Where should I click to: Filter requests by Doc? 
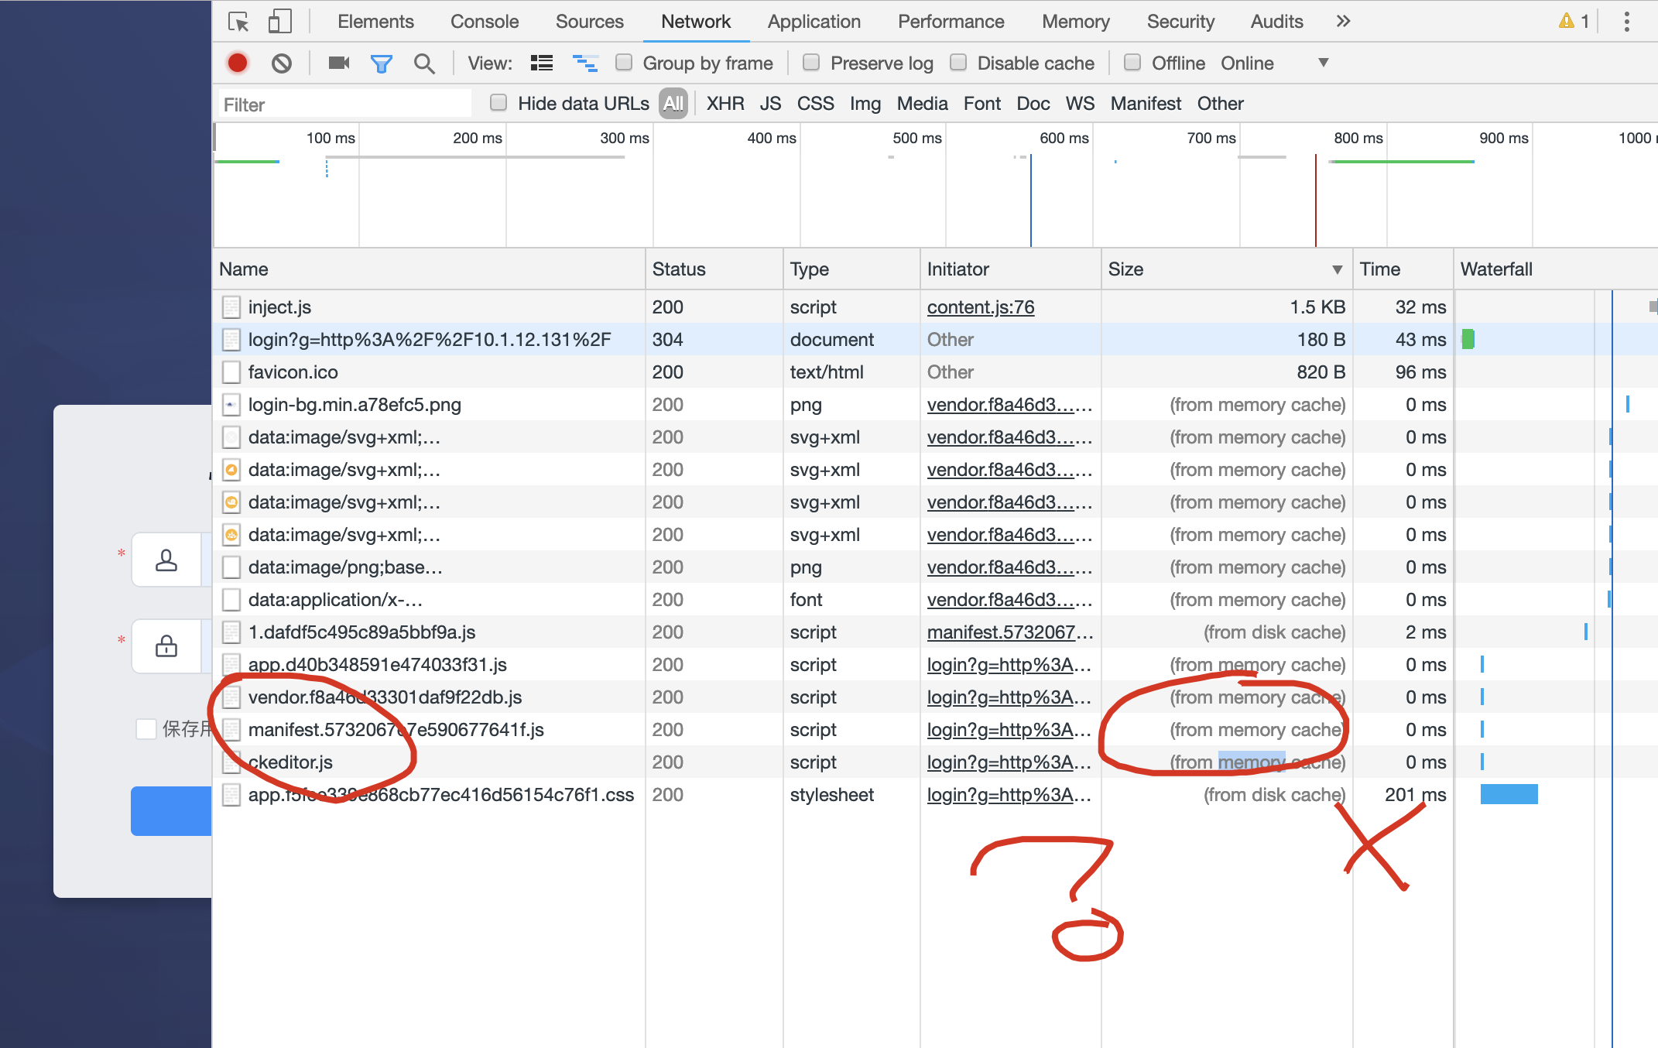pos(1033,104)
